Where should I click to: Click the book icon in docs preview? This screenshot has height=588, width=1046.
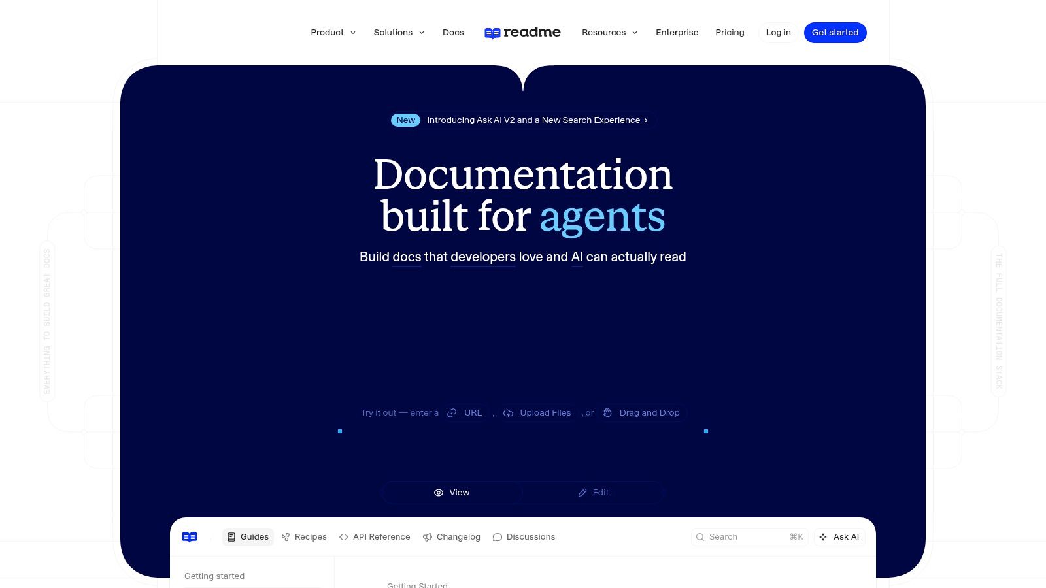coord(190,537)
